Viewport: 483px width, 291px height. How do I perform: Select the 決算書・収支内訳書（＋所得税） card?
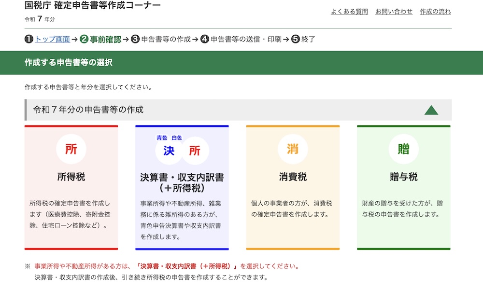(182, 187)
